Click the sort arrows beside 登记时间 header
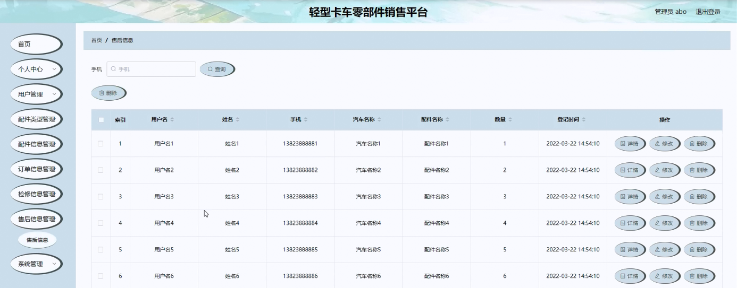The height and width of the screenshot is (288, 737). pyautogui.click(x=584, y=120)
